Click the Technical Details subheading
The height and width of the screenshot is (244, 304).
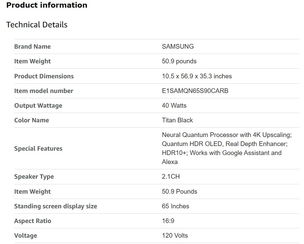37,25
